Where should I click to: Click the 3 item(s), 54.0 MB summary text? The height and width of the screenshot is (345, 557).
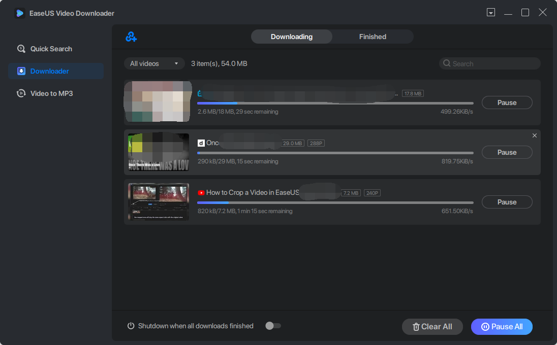(x=219, y=63)
